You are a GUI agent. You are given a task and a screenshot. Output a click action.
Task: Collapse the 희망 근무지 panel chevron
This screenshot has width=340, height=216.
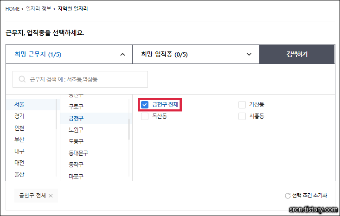click(x=122, y=54)
